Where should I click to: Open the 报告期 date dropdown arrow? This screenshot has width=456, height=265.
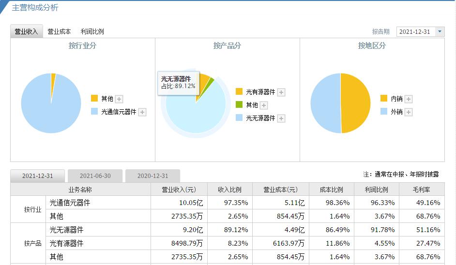(x=440, y=31)
